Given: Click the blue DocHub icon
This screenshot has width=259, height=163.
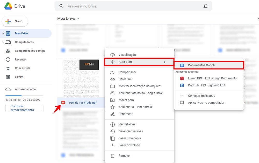Looking at the screenshot, I should click(182, 85).
